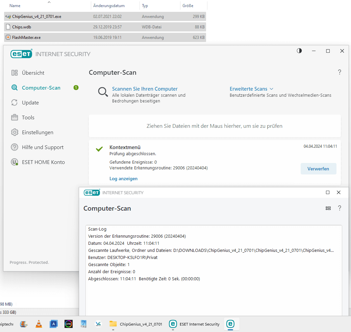The height and width of the screenshot is (332, 351).
Task: Open the Update section in sidebar
Action: 30,102
